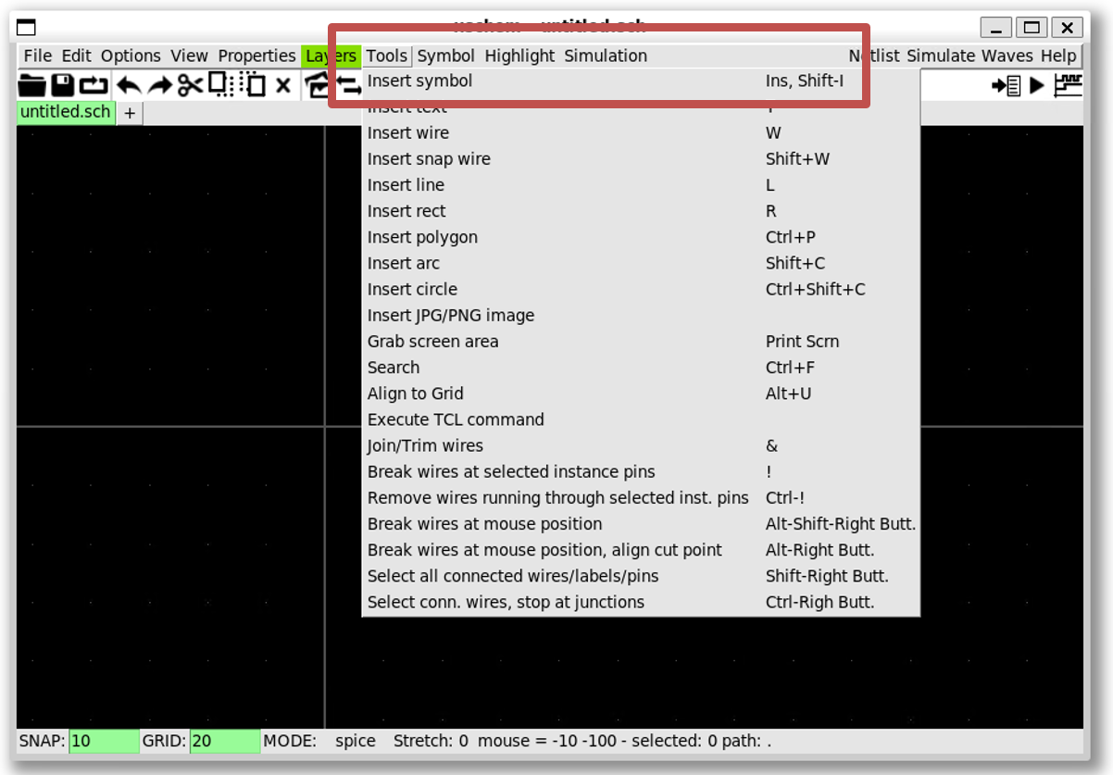This screenshot has height=775, width=1113.
Task: Undo the last action via the toolbar arrow
Action: [x=129, y=85]
